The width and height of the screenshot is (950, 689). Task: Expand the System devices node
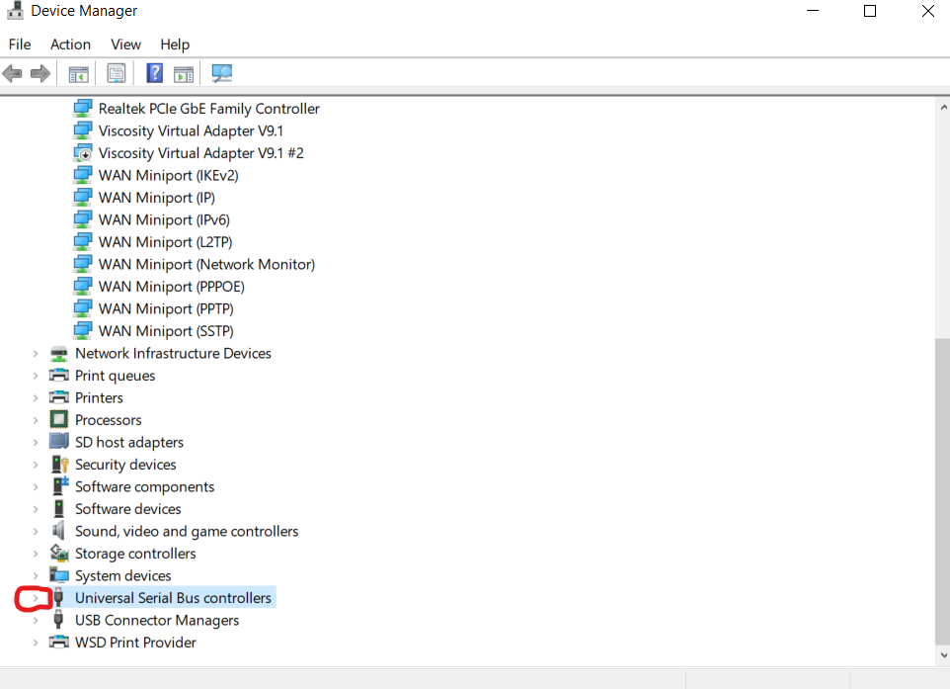click(36, 575)
